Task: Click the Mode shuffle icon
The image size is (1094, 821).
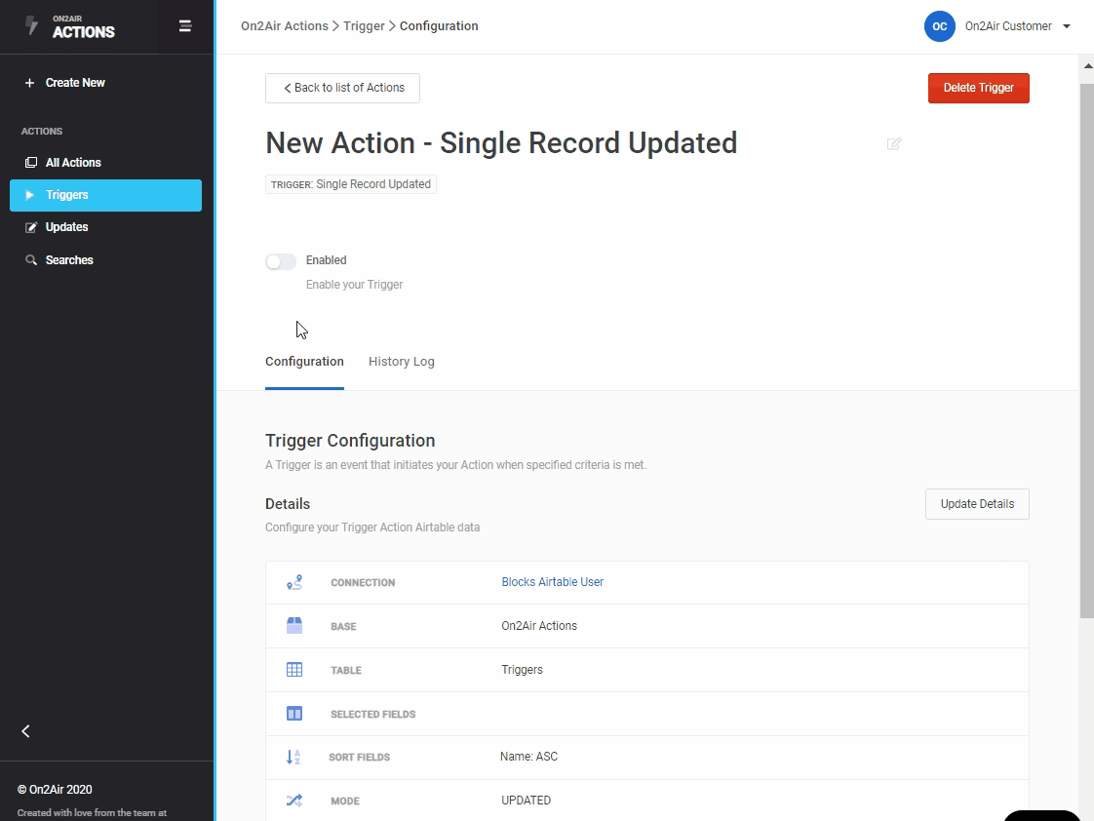Action: (294, 801)
